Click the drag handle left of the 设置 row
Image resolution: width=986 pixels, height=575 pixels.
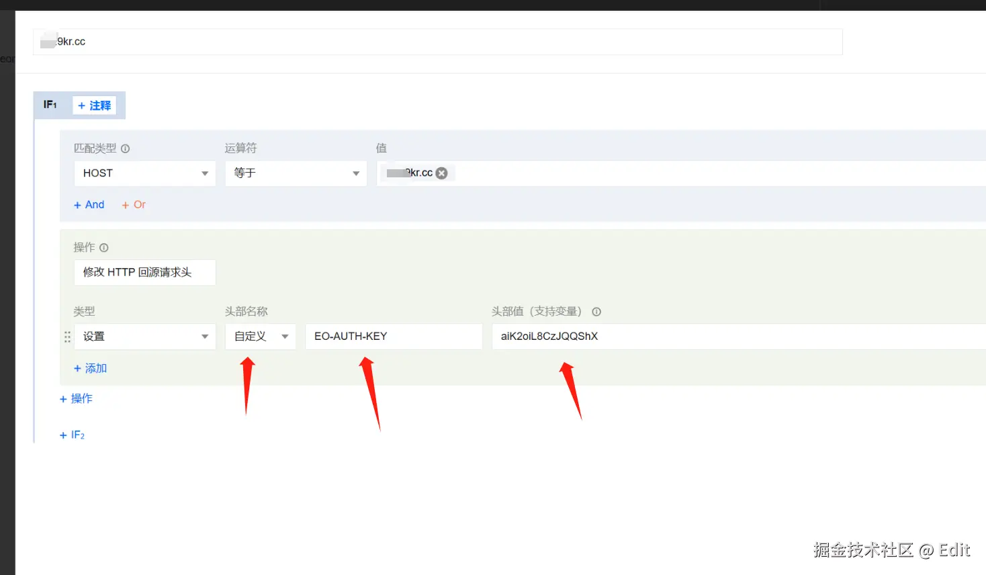click(x=66, y=337)
